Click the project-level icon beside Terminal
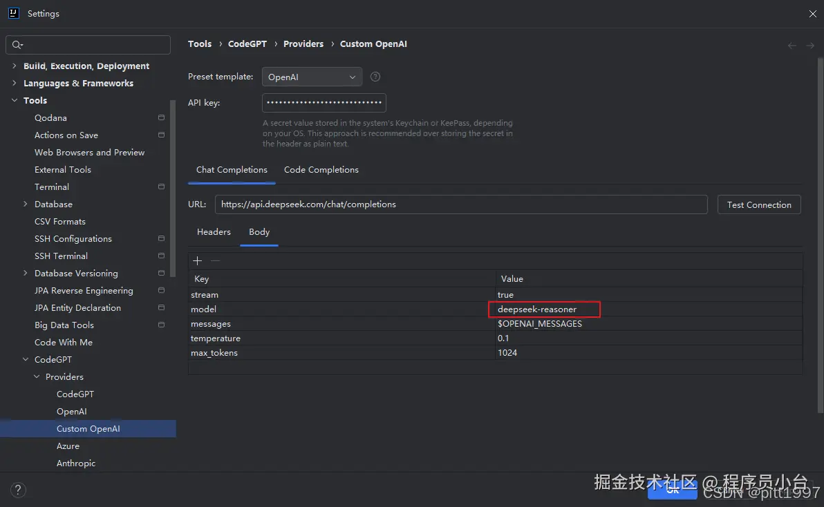This screenshot has width=824, height=507. [x=161, y=187]
